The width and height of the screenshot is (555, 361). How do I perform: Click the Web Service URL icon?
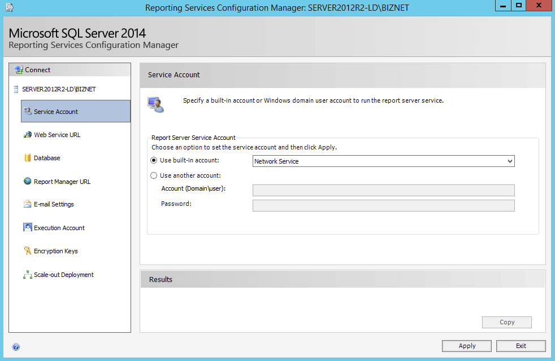pyautogui.click(x=28, y=135)
